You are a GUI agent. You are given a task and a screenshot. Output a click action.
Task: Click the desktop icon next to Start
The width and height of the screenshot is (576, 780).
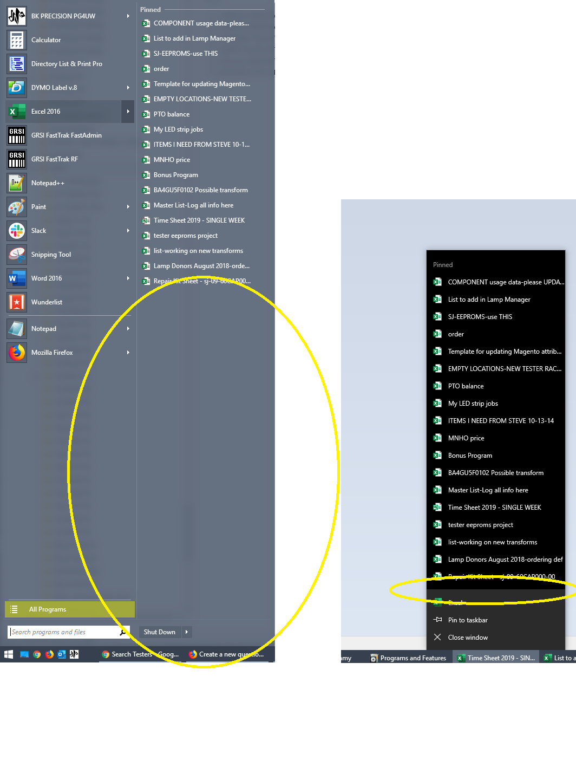[24, 654]
